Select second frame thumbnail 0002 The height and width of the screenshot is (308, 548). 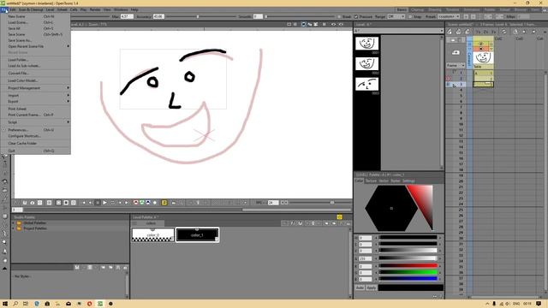click(366, 64)
